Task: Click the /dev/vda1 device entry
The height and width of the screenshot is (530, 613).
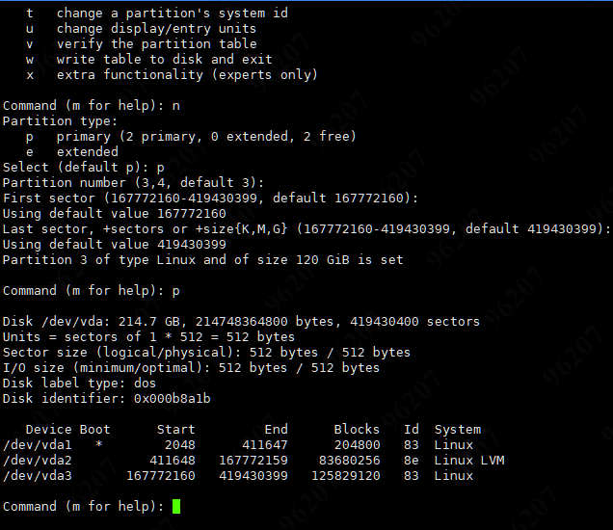Action: coord(38,445)
